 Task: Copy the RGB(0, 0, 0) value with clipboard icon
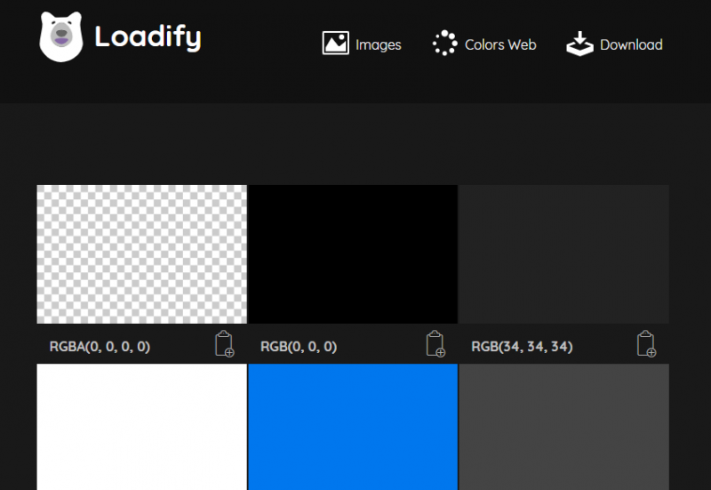coord(435,344)
